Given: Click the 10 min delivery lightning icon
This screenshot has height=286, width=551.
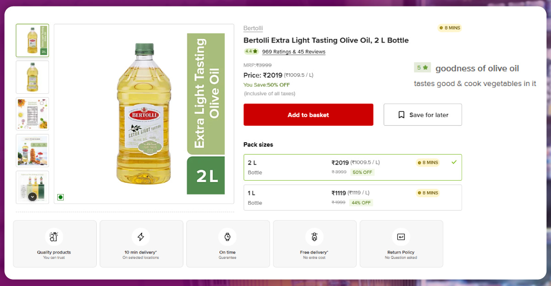Looking at the screenshot, I should click(x=141, y=237).
